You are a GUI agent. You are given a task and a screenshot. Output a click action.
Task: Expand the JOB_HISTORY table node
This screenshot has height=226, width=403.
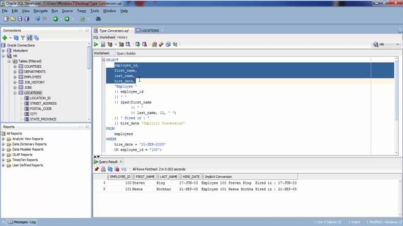click(x=15, y=82)
